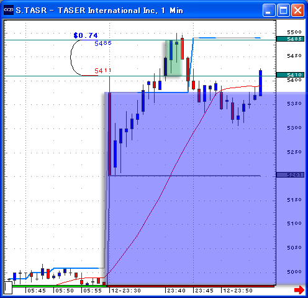Click the 5500 price scale label
This screenshot has width=308, height=298.
[294, 32]
